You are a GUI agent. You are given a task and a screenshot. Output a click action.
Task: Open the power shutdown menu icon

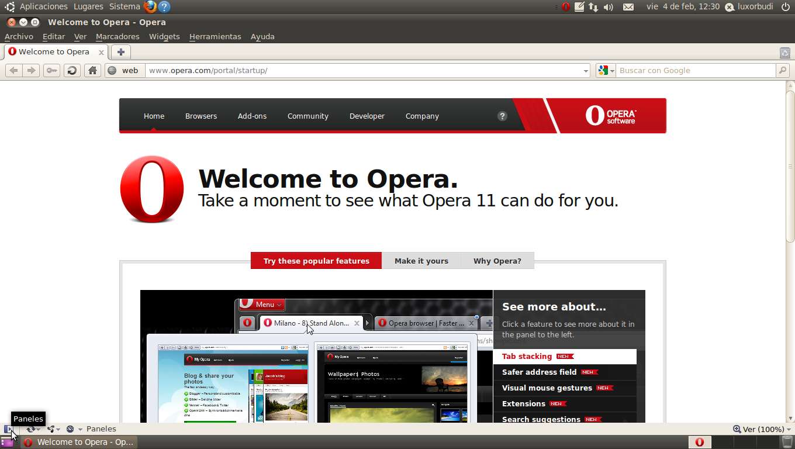click(x=785, y=7)
